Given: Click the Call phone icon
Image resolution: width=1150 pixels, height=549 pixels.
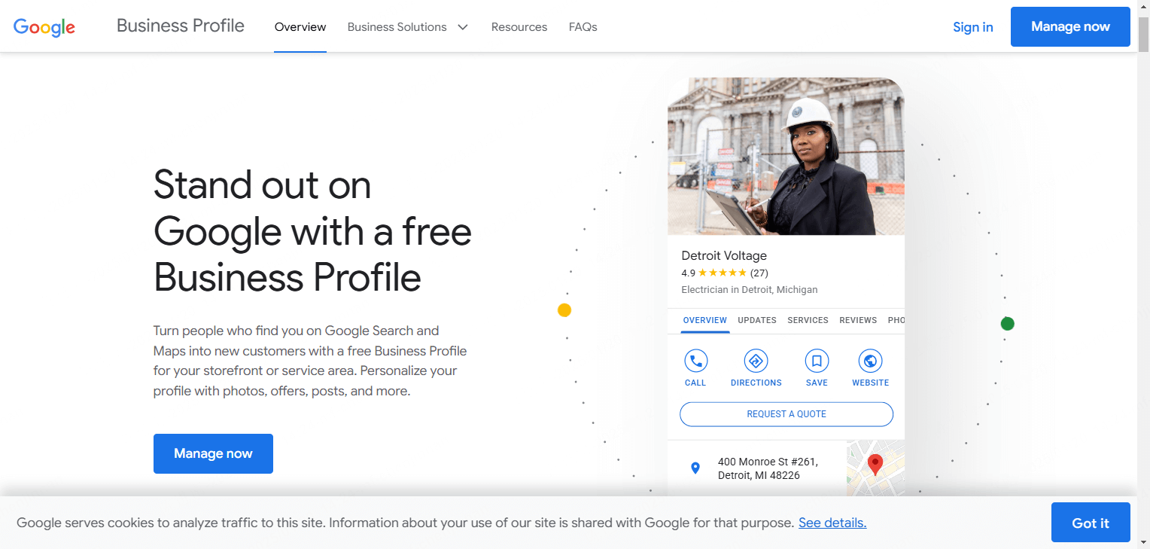Looking at the screenshot, I should coord(695,361).
